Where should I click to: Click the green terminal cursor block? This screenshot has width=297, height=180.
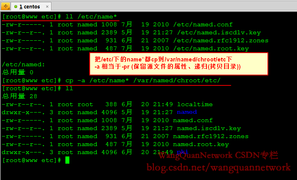tap(67, 160)
